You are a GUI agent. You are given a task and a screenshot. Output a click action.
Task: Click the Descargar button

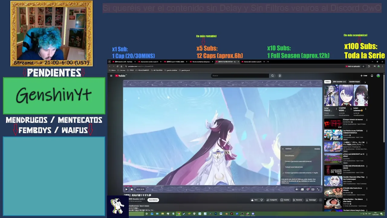point(311,200)
